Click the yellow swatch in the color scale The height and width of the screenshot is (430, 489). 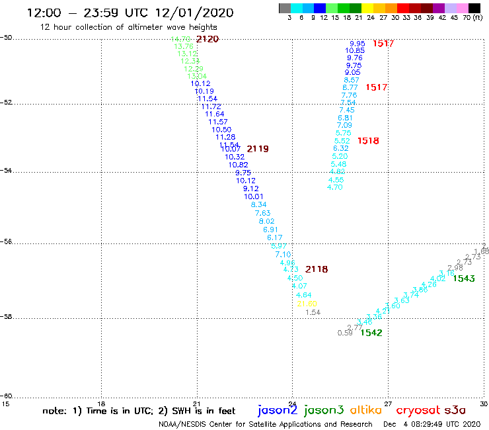[x=367, y=8]
